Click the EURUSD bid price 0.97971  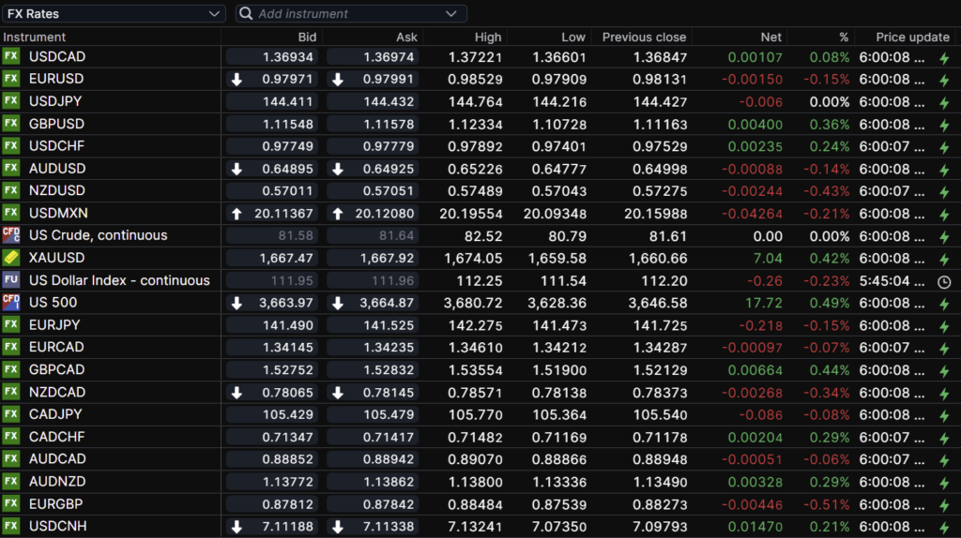click(x=287, y=80)
